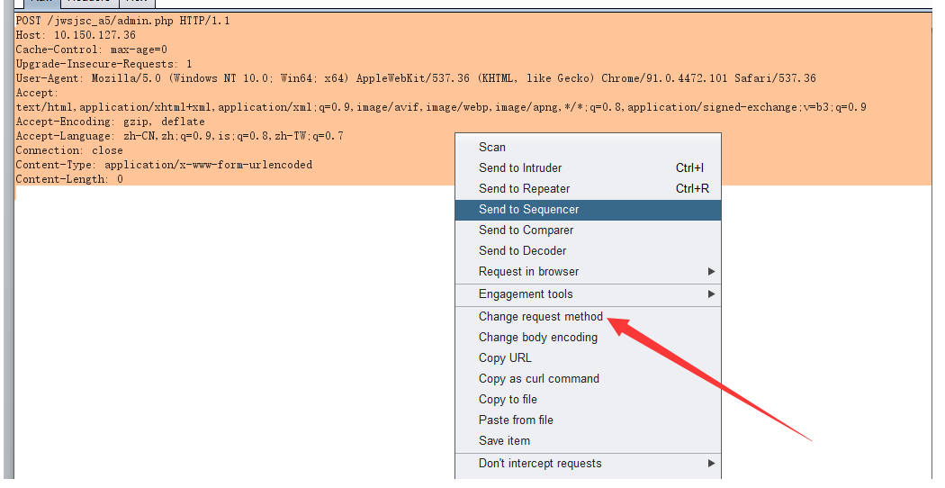Choose Send to Decoder
Image resolution: width=945 pixels, height=488 pixels.
[522, 250]
